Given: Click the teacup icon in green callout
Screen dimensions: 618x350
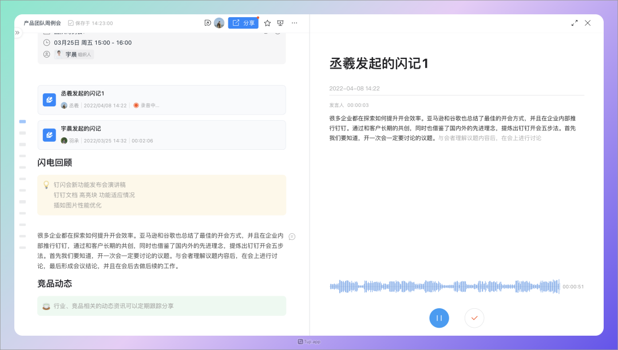Looking at the screenshot, I should tap(46, 306).
